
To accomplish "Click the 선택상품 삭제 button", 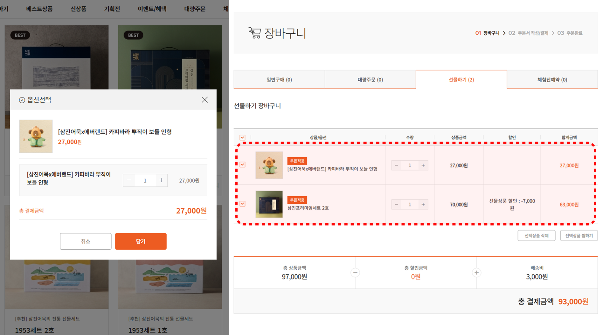I will coord(537,235).
